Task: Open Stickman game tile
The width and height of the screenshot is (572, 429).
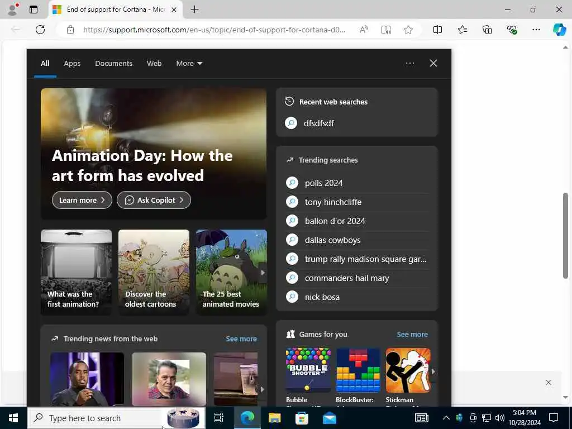Action: (x=408, y=376)
